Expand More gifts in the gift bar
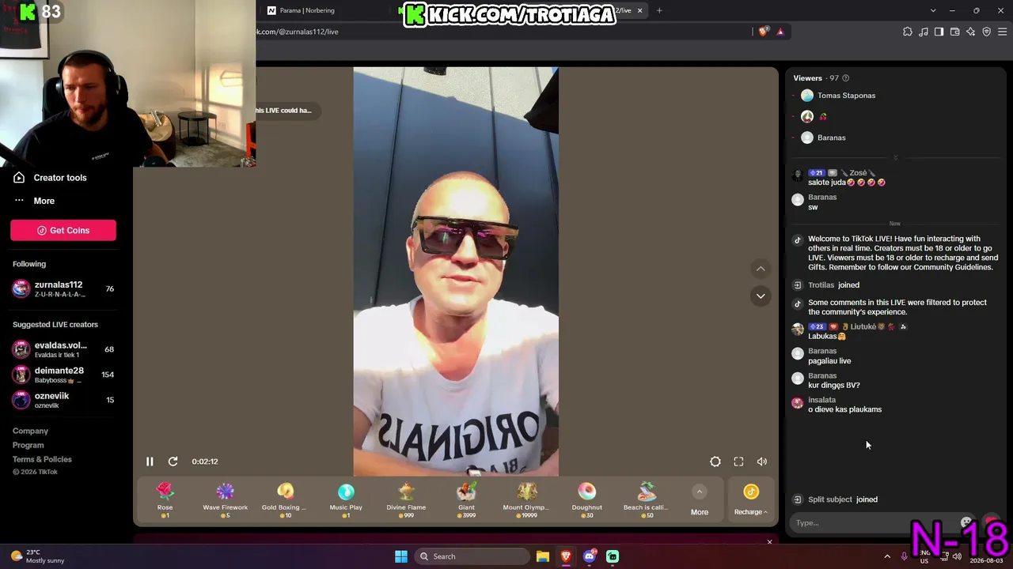1013x569 pixels. pyautogui.click(x=700, y=501)
